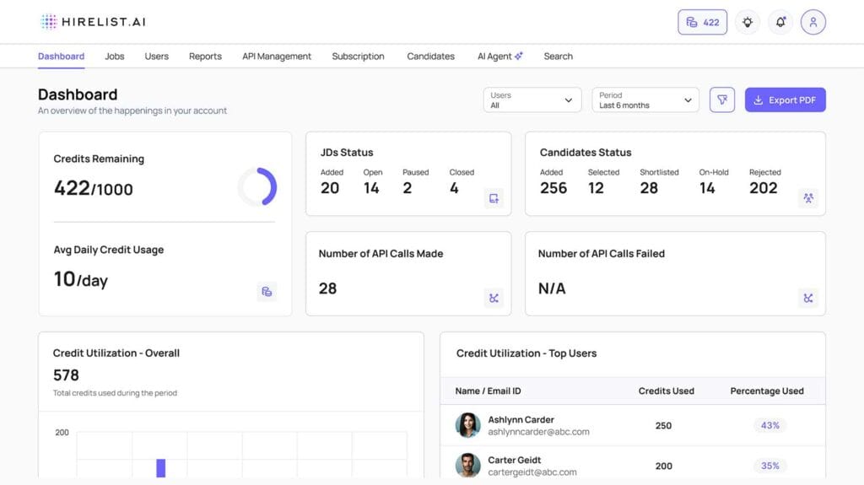864x485 pixels.
Task: Open the Reports tab
Action: 205,57
